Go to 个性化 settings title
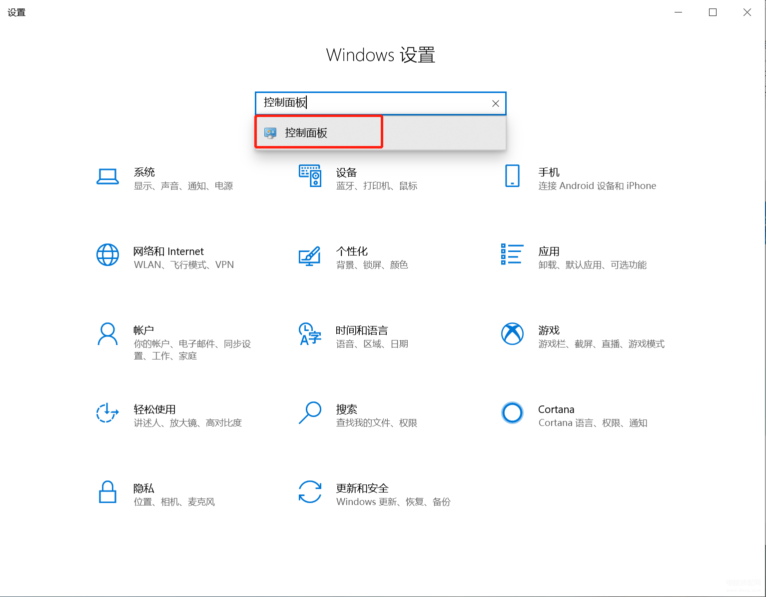 pyautogui.click(x=352, y=251)
